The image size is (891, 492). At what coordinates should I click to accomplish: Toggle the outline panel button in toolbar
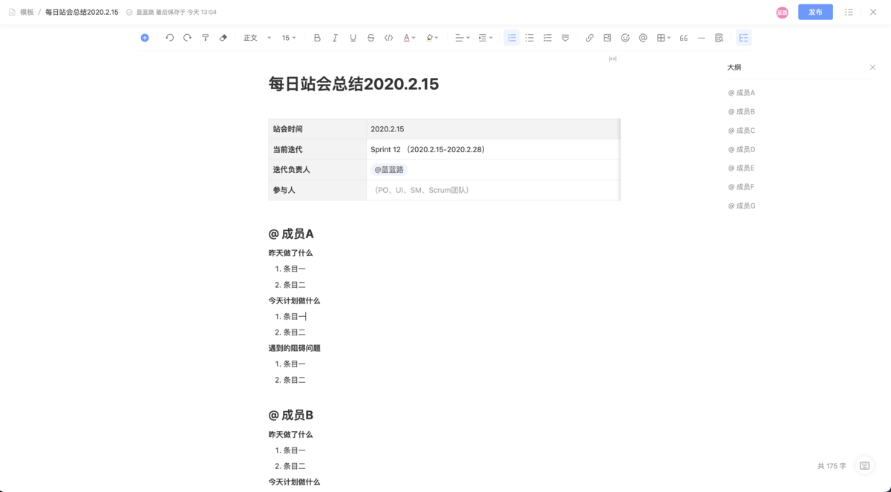(743, 38)
